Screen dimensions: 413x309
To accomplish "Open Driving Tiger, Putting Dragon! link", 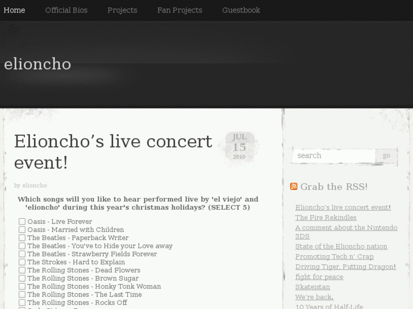I will (x=345, y=266).
